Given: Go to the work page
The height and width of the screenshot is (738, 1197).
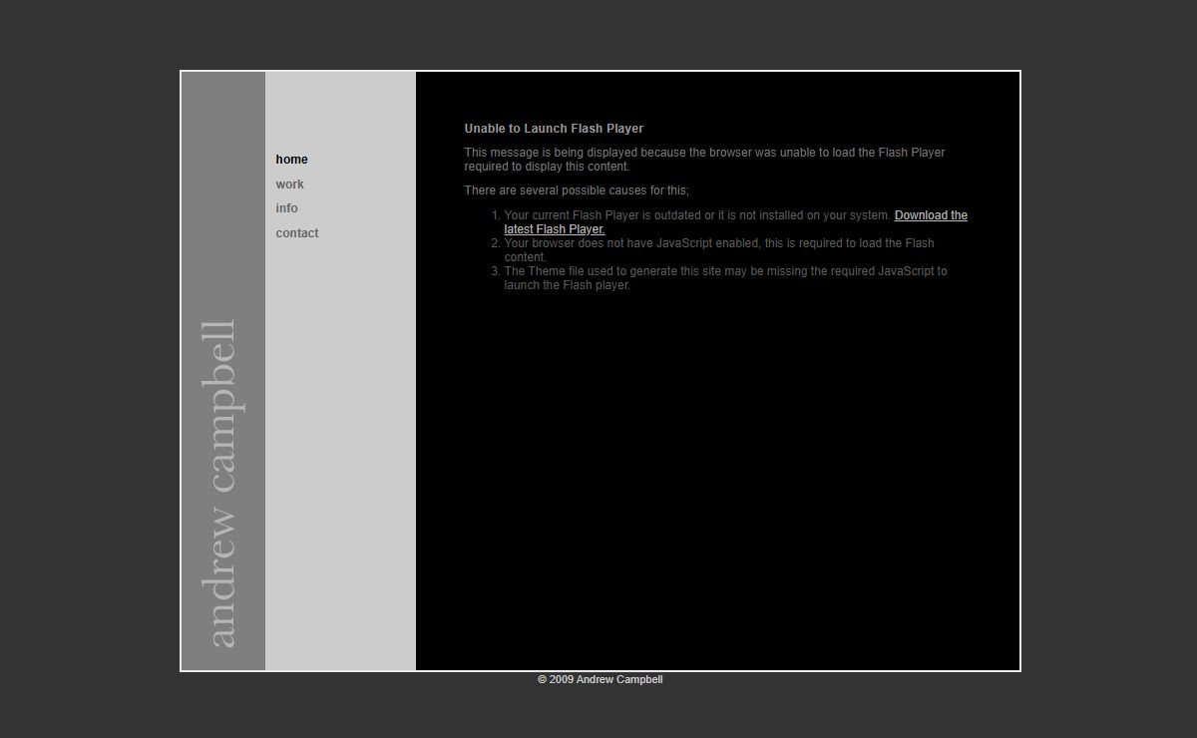Looking at the screenshot, I should click(x=289, y=184).
